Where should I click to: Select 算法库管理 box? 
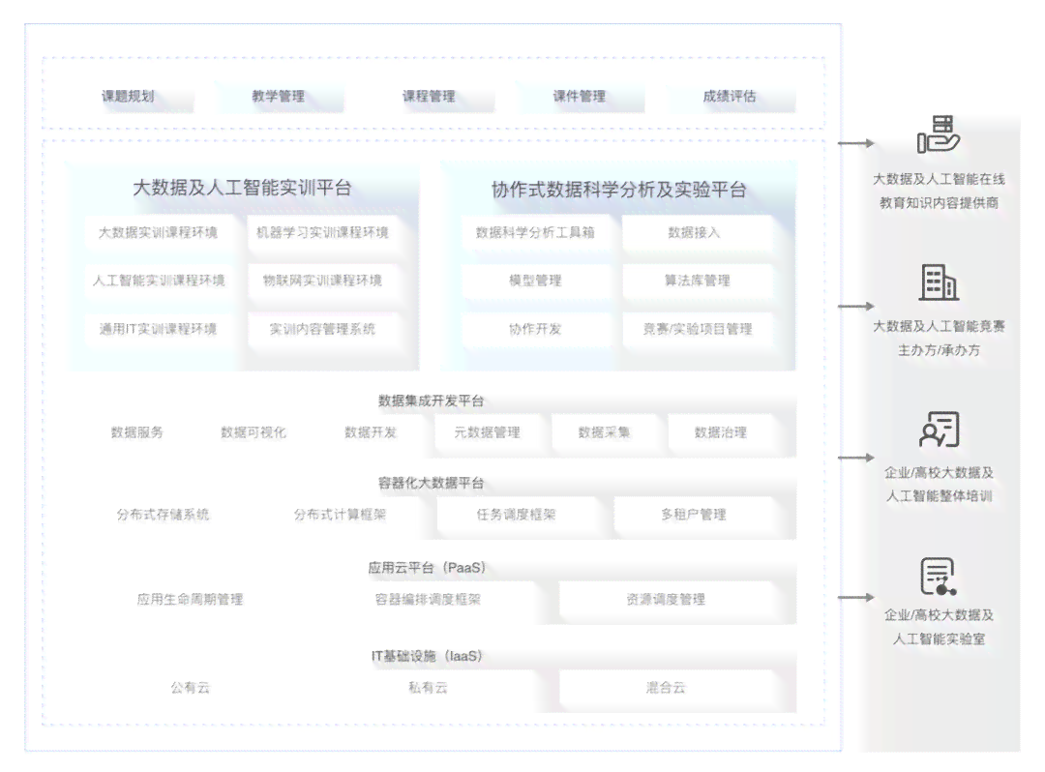coord(697,281)
